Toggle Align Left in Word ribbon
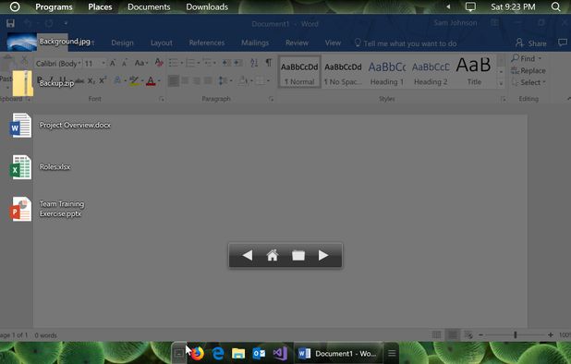 tap(174, 80)
